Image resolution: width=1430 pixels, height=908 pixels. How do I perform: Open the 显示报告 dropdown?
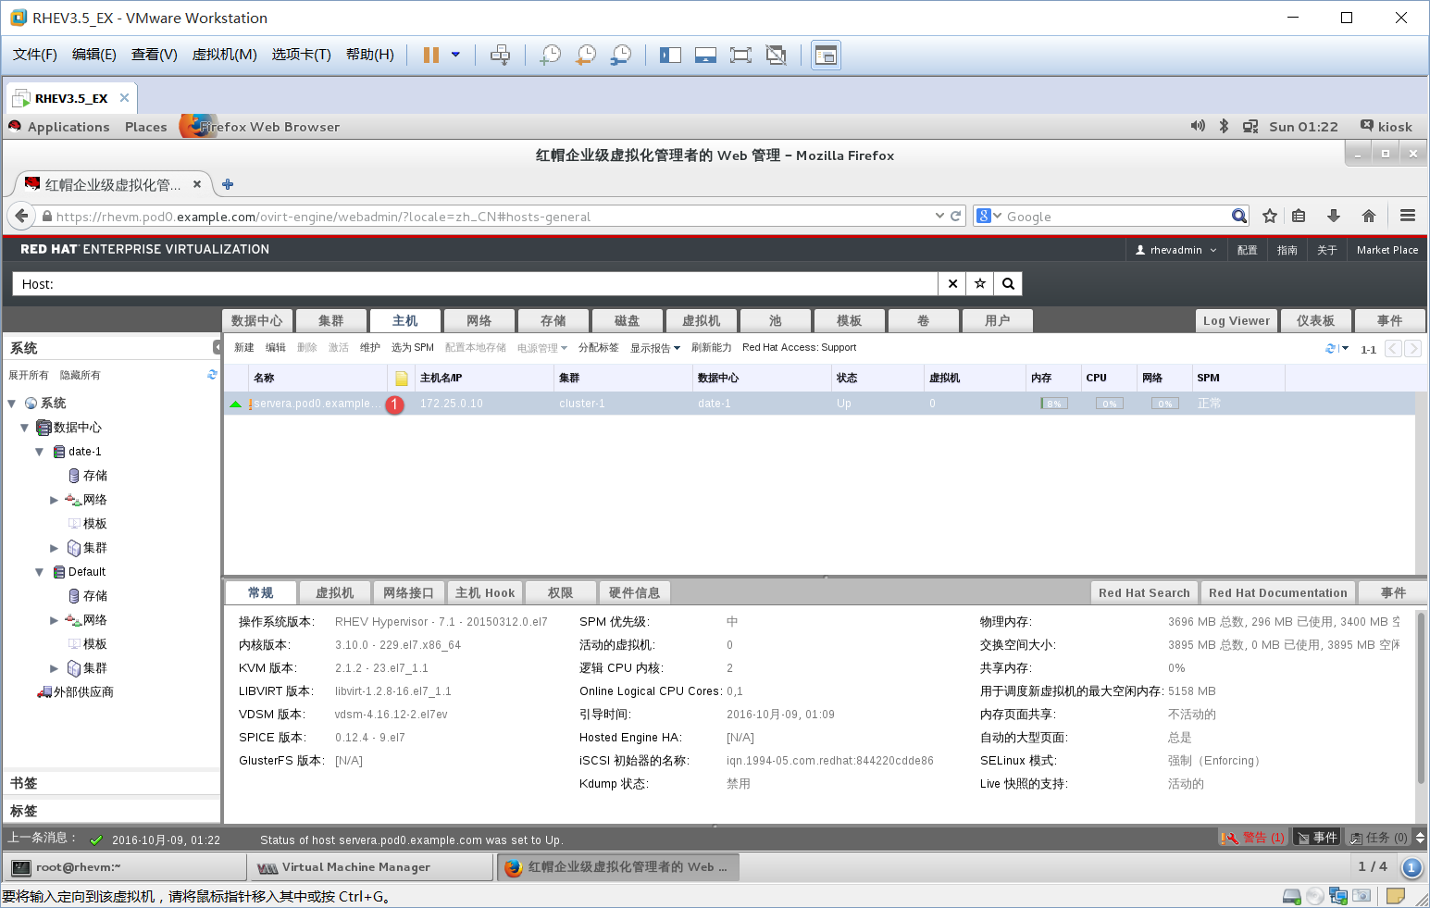click(x=655, y=348)
